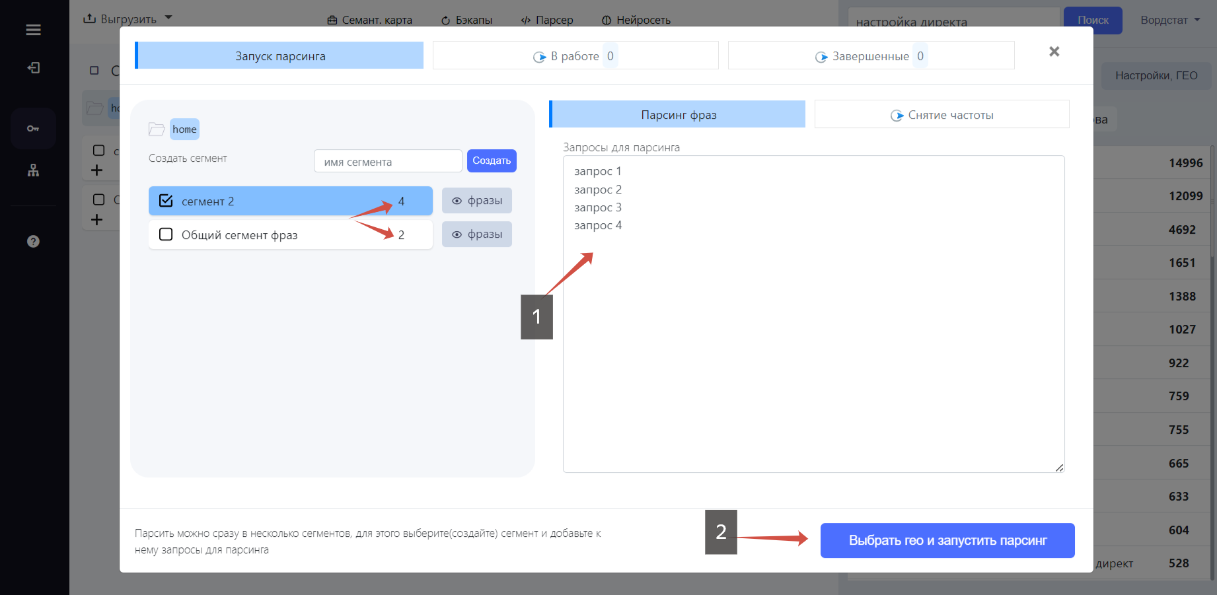1217x595 pixels.
Task: Switch to В работе tab
Action: (575, 55)
